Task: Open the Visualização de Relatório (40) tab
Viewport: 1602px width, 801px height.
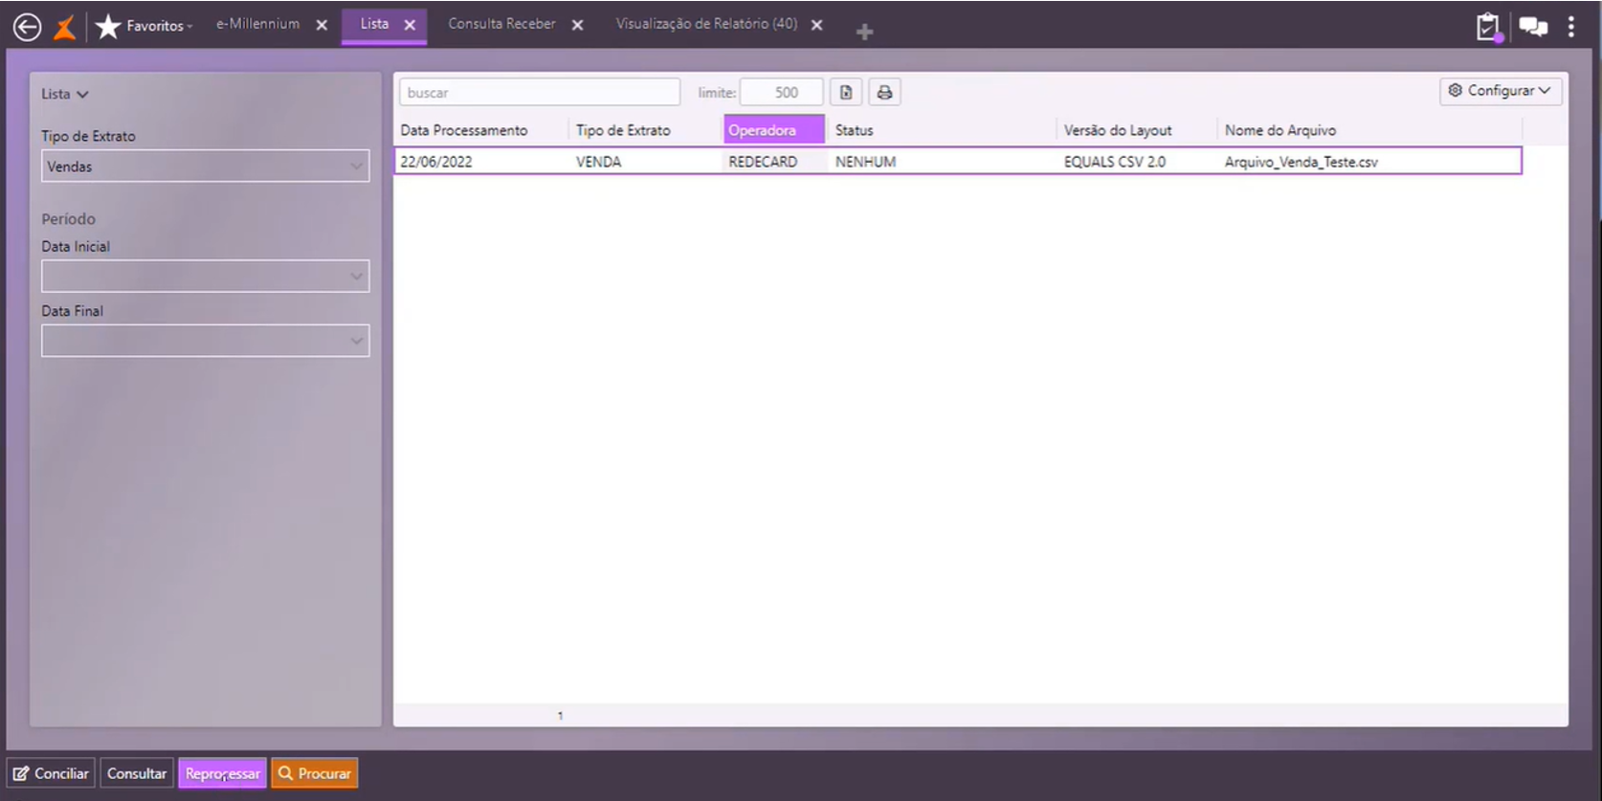Action: click(706, 24)
